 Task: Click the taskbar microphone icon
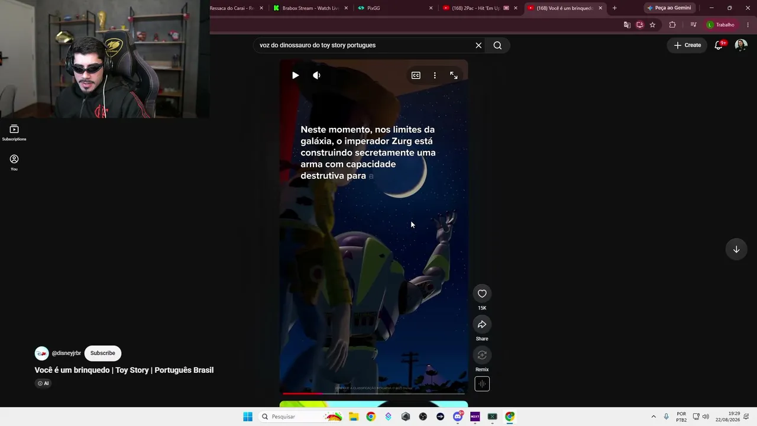click(667, 417)
